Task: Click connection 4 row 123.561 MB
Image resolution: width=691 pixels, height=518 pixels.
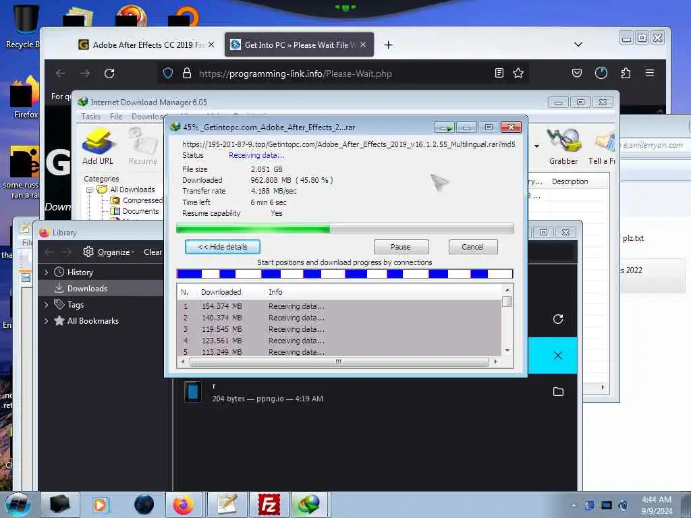Action: tap(339, 341)
